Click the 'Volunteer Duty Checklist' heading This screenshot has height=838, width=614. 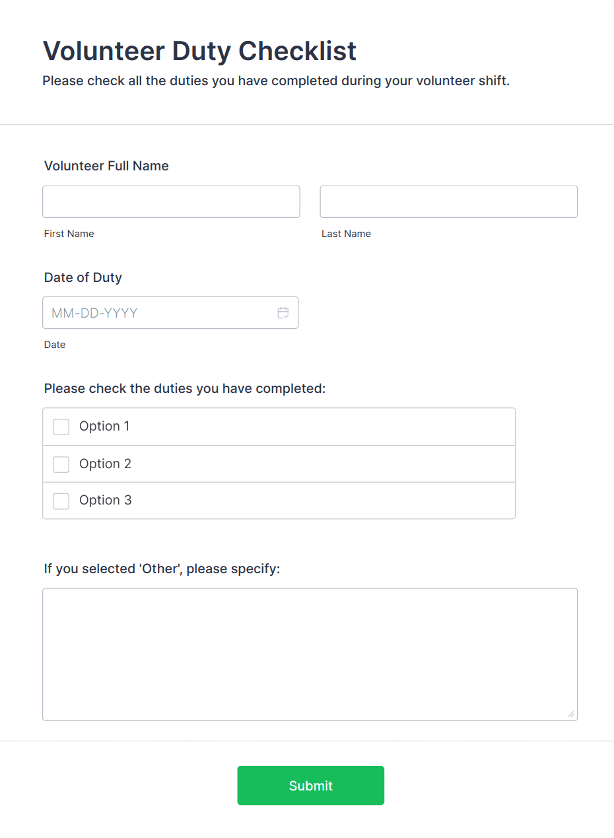pyautogui.click(x=199, y=51)
